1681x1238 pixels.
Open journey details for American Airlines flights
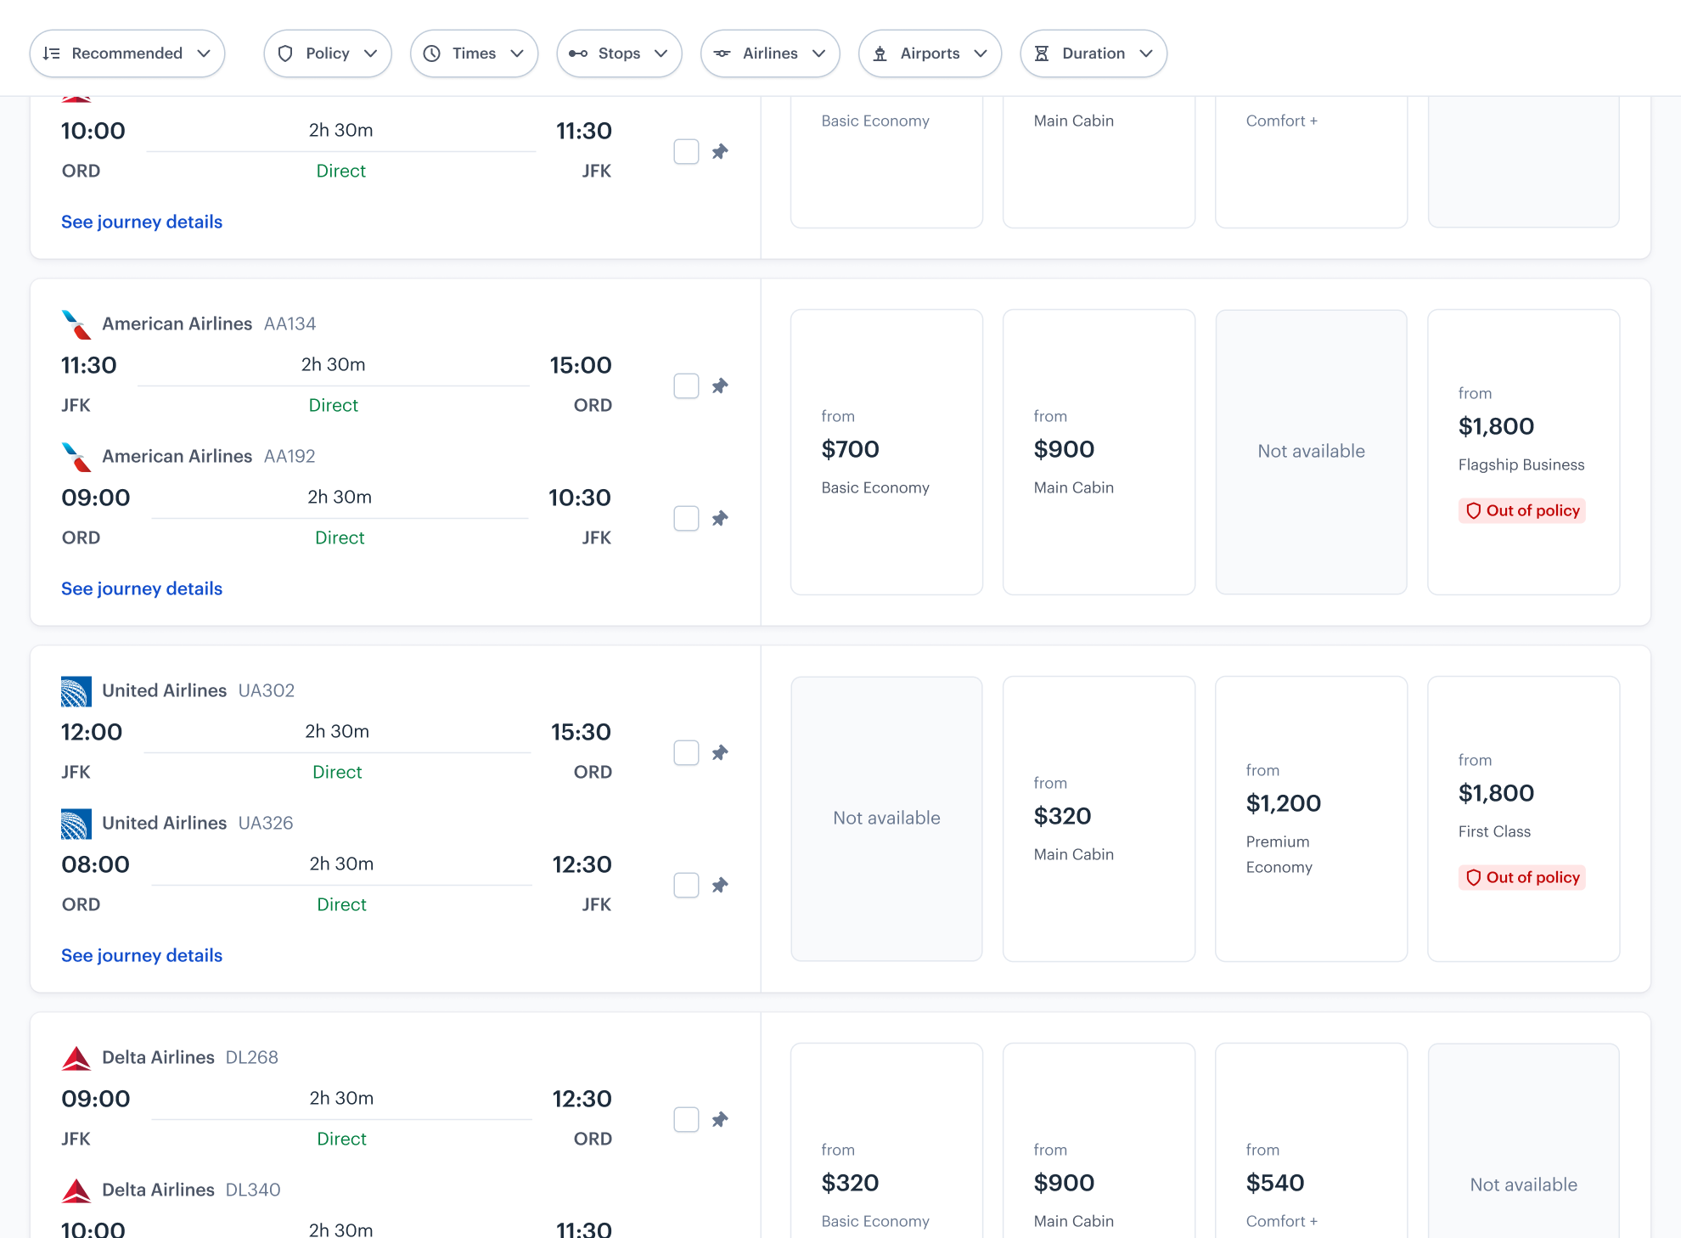point(142,588)
